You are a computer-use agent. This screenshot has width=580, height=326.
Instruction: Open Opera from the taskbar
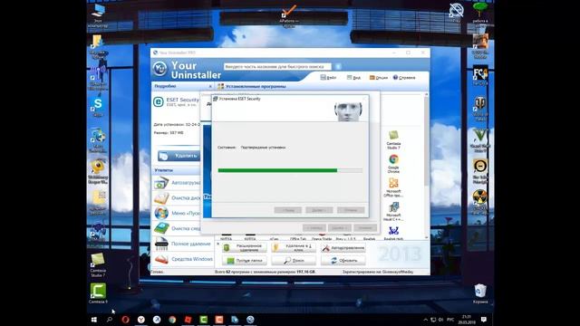tap(125, 320)
